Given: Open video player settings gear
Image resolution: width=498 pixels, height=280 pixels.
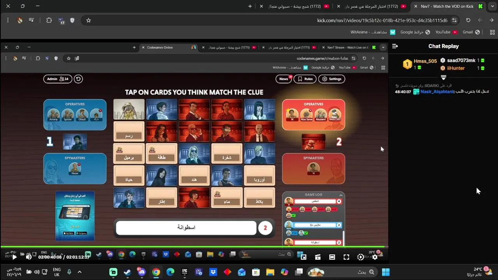Looking at the screenshot, I should point(375,257).
